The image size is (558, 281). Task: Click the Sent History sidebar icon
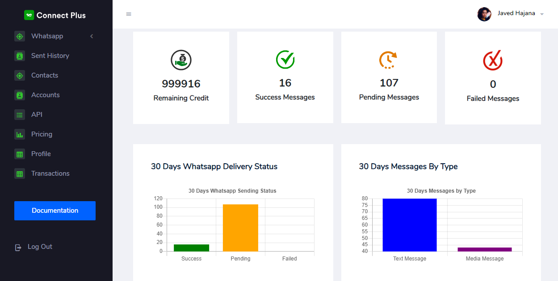19,56
